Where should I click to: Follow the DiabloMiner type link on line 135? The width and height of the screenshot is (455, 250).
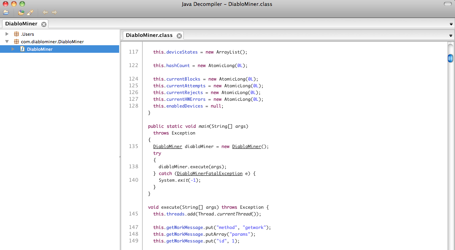pyautogui.click(x=168, y=146)
